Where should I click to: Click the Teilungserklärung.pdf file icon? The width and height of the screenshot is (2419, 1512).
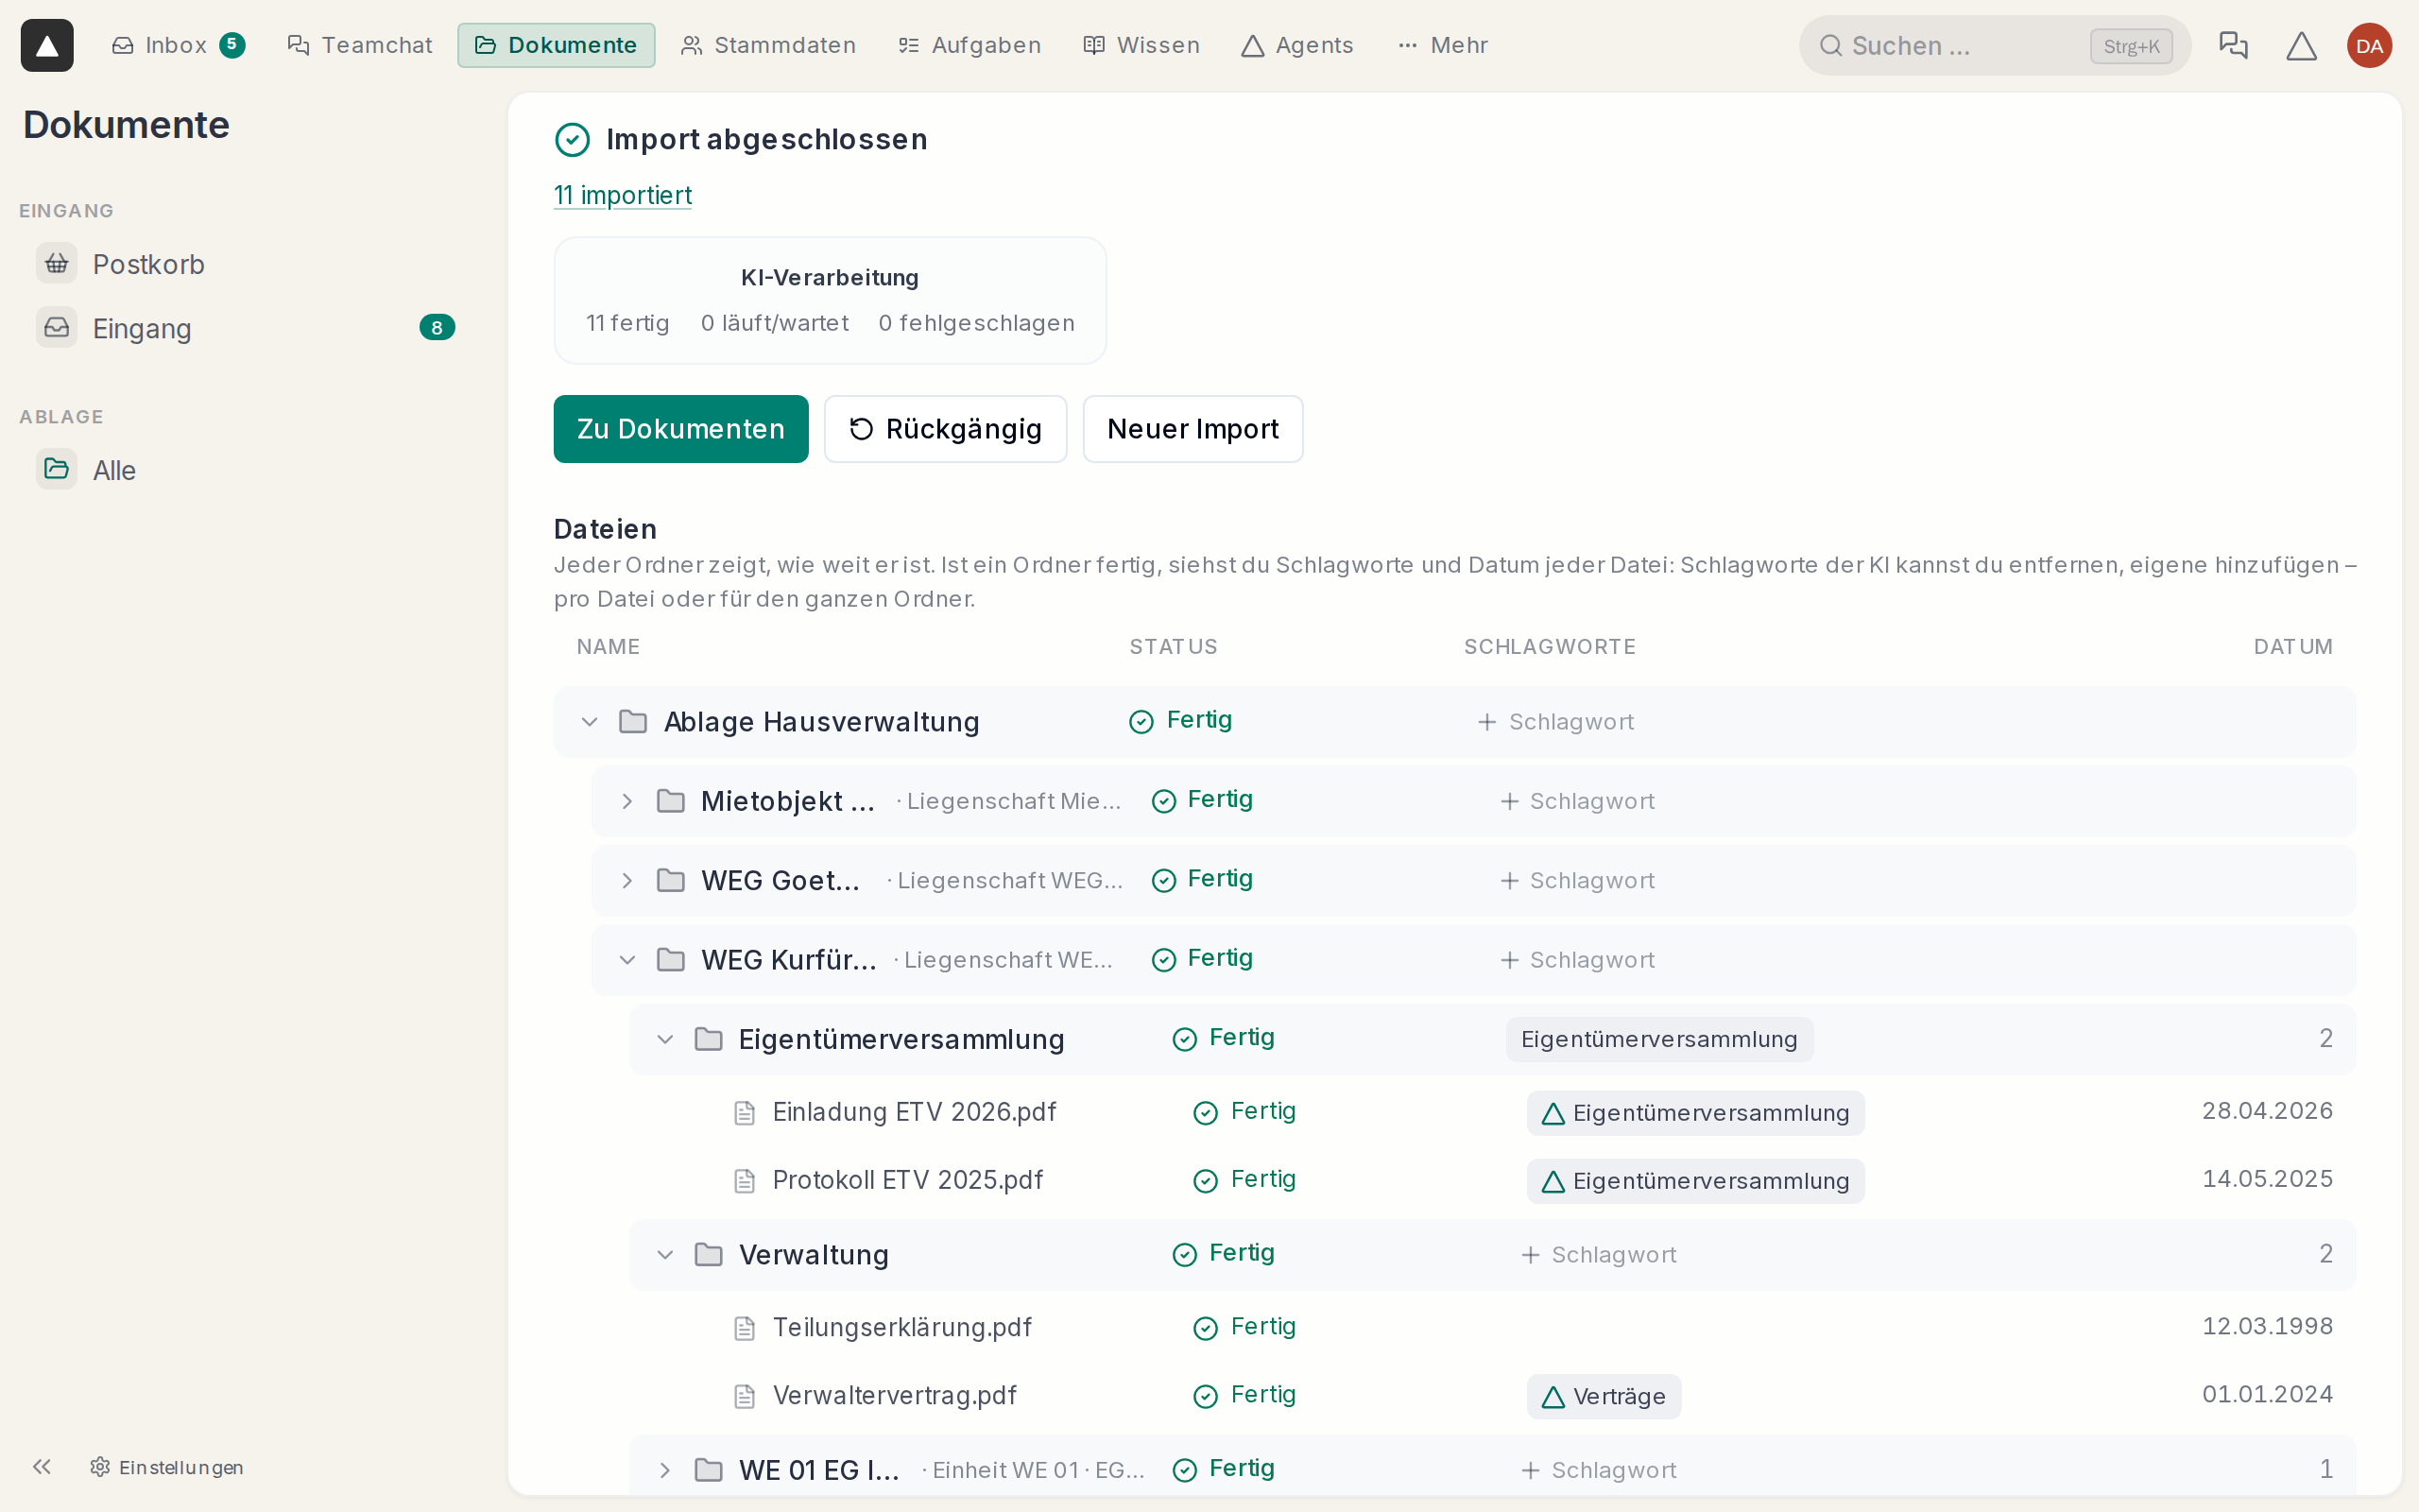[x=745, y=1327]
